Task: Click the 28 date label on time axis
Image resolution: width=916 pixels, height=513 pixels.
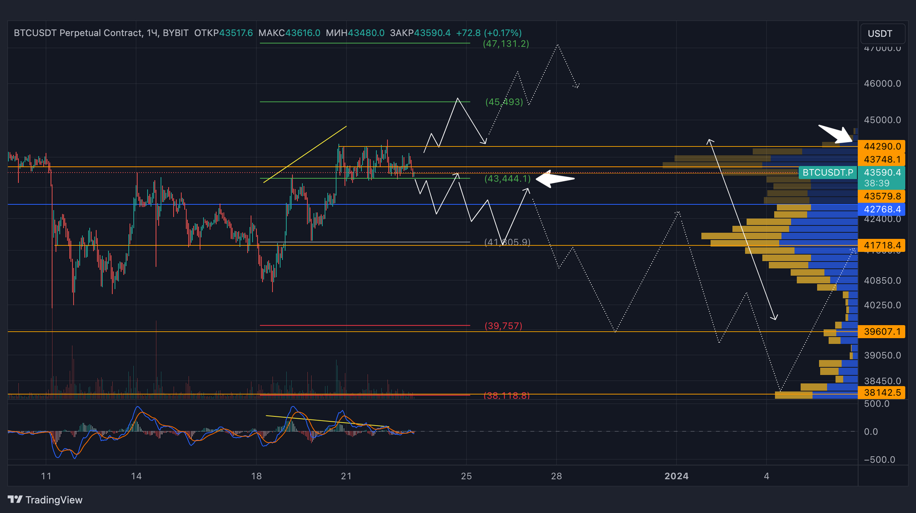Action: tap(556, 476)
